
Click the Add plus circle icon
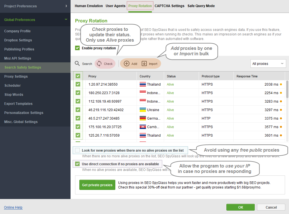[x=126, y=63]
